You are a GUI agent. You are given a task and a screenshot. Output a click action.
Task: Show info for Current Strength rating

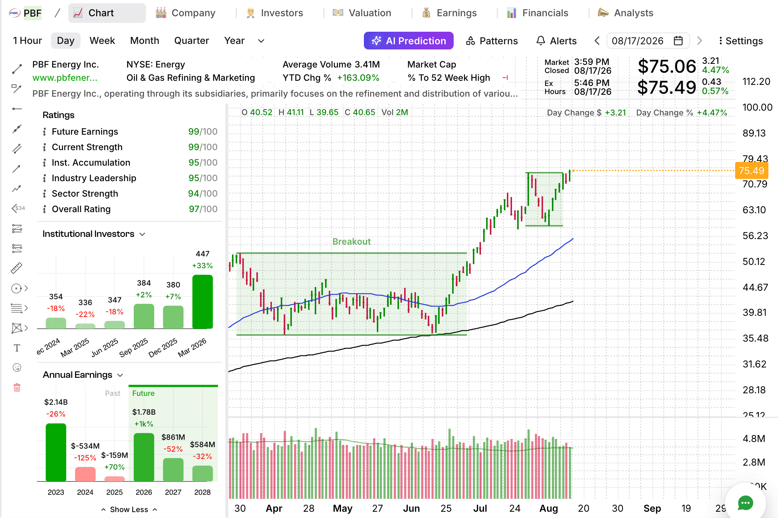coord(44,147)
